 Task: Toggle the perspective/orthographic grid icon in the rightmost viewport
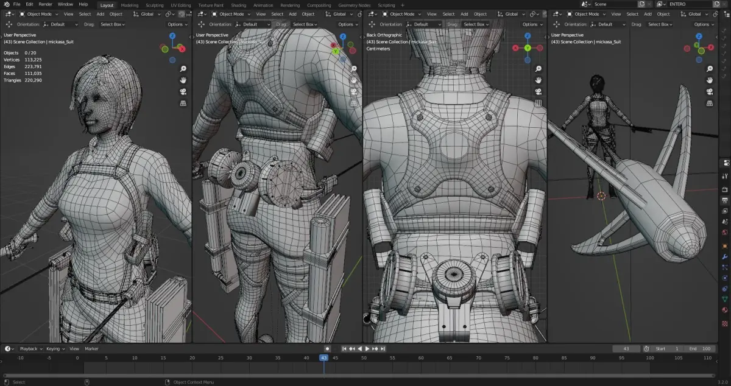pos(710,104)
